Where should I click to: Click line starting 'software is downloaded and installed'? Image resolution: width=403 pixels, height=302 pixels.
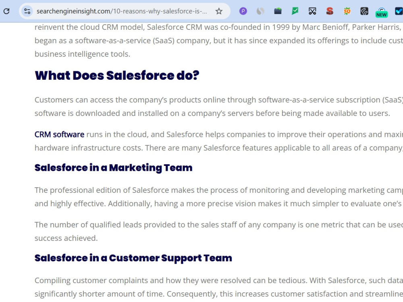point(212,113)
